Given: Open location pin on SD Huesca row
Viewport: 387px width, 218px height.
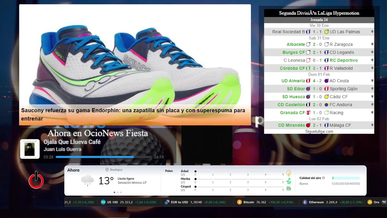Looking at the screenshot, I should (372, 97).
